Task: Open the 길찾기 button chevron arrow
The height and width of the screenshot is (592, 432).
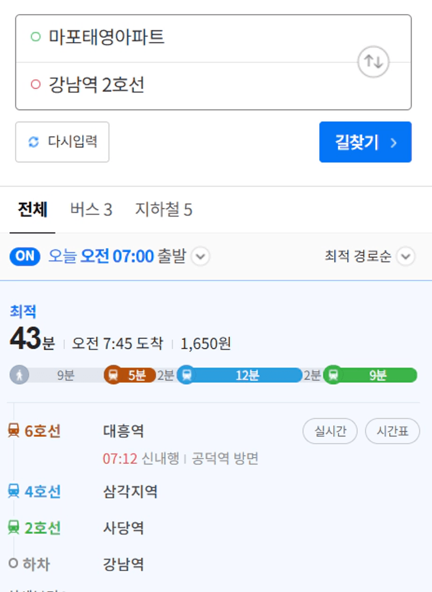Action: (x=393, y=143)
